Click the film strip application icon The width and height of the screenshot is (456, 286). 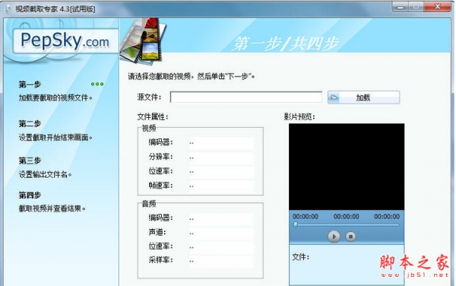tap(143, 40)
